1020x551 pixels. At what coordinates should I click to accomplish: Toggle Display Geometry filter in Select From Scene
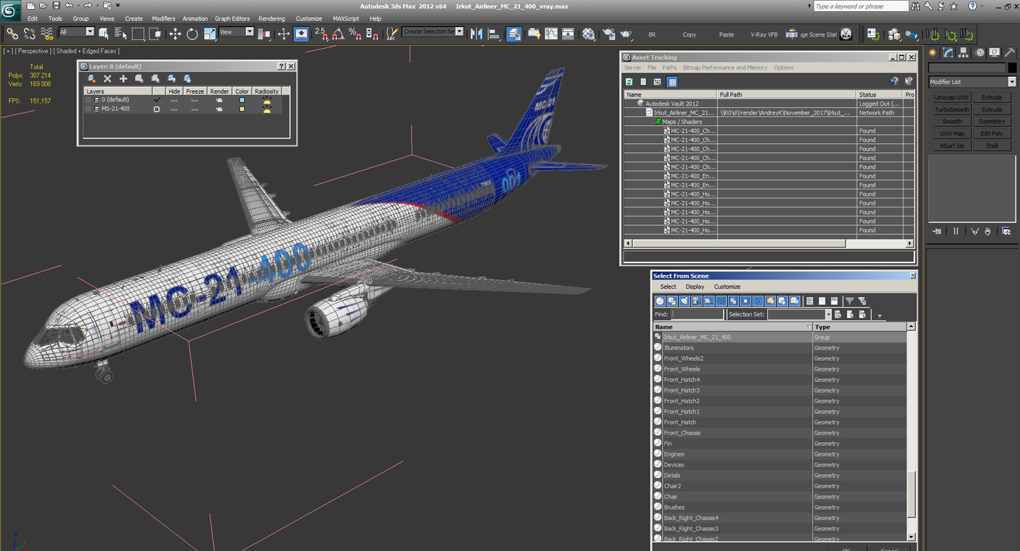click(x=660, y=300)
